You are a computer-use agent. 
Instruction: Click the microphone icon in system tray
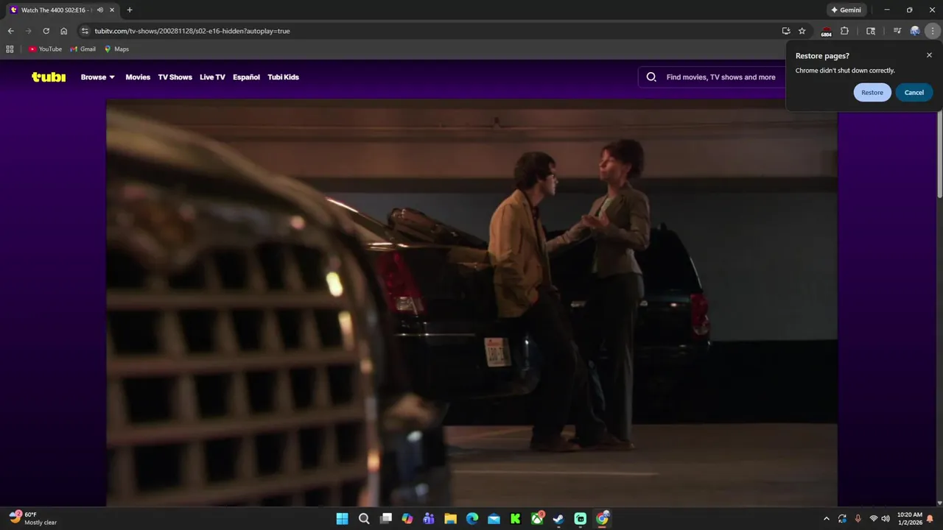[x=858, y=519]
